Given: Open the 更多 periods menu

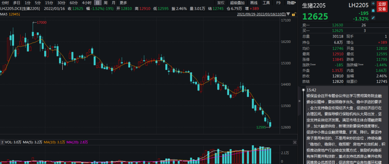Looking at the screenshot, I should pos(123,3).
